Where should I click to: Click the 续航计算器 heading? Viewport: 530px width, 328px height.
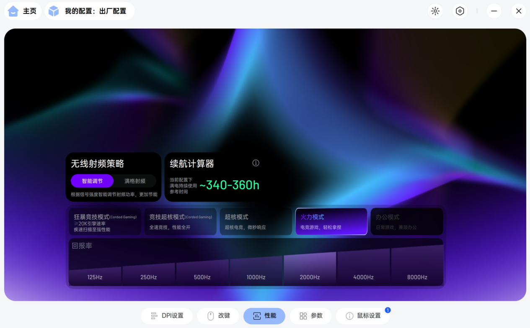click(x=192, y=164)
